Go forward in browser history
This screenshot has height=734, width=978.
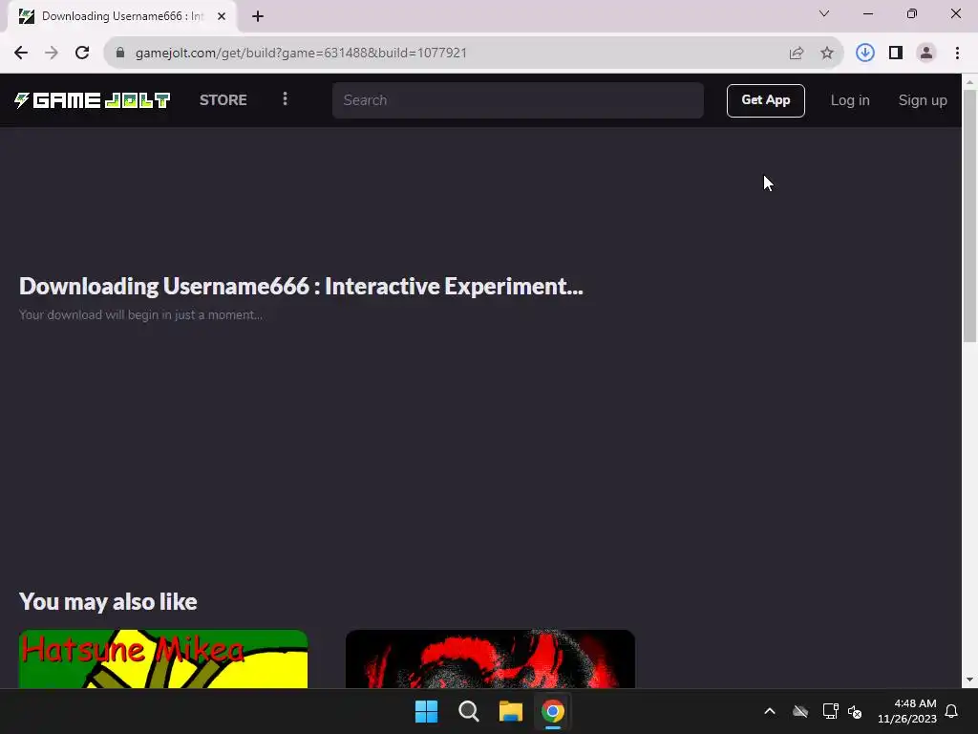[52, 53]
